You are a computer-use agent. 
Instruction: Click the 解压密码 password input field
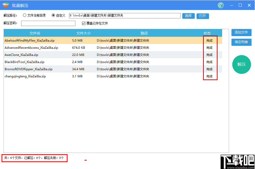[48, 23]
